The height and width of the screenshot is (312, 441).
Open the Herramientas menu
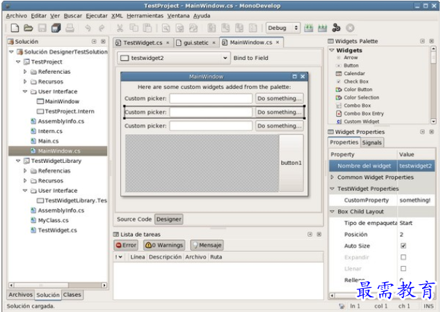pyautogui.click(x=145, y=16)
